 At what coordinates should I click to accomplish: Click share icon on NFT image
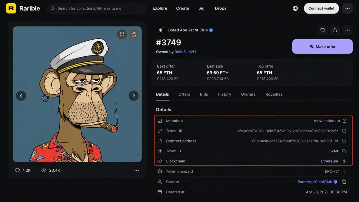click(134, 34)
